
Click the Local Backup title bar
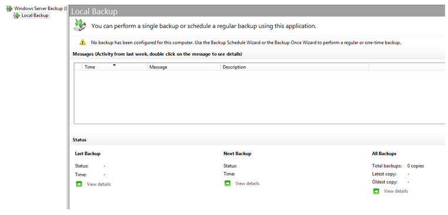point(257,11)
